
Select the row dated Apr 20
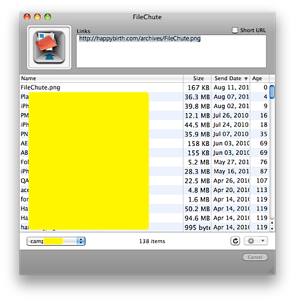click(x=144, y=190)
